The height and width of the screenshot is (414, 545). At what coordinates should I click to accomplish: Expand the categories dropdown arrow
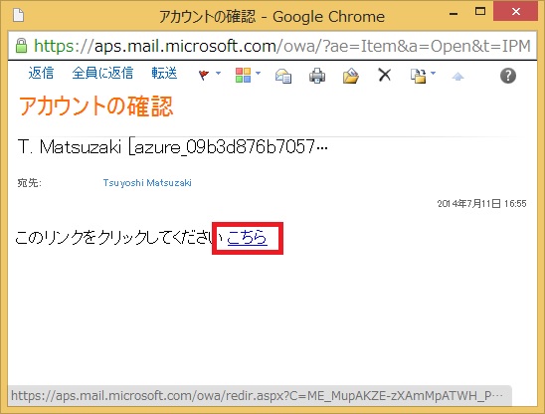[258, 73]
